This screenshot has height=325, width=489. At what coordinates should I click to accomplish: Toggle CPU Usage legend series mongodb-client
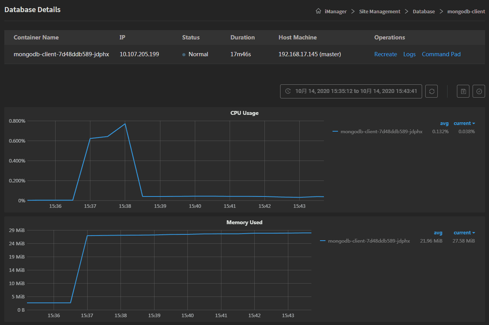381,132
